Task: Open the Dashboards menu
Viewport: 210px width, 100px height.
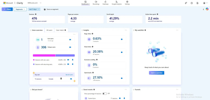Action: [x=86, y=3]
